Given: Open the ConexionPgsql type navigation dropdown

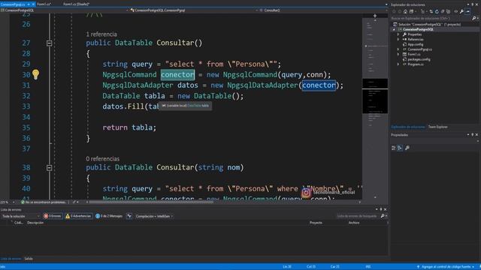Looking at the screenshot, I should [193, 10].
